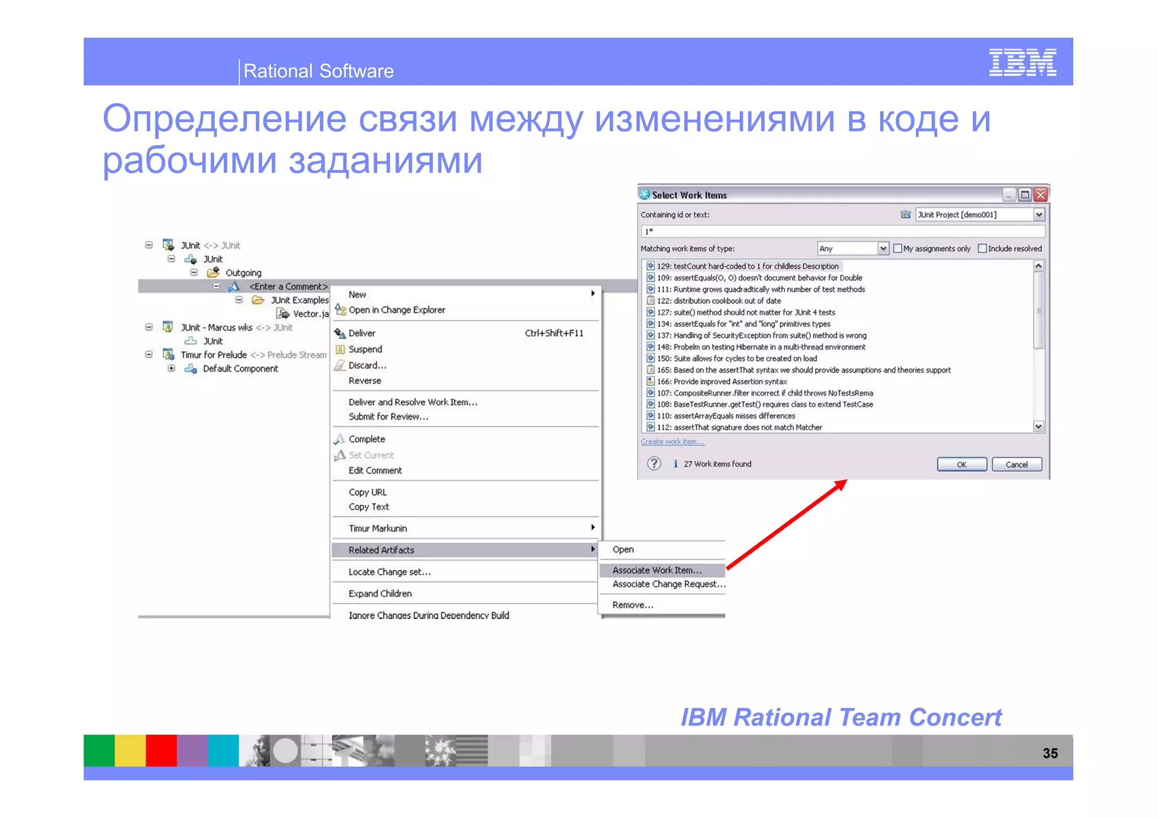Choose Submit for Review...
The height and width of the screenshot is (818, 1157).
[x=467, y=416]
